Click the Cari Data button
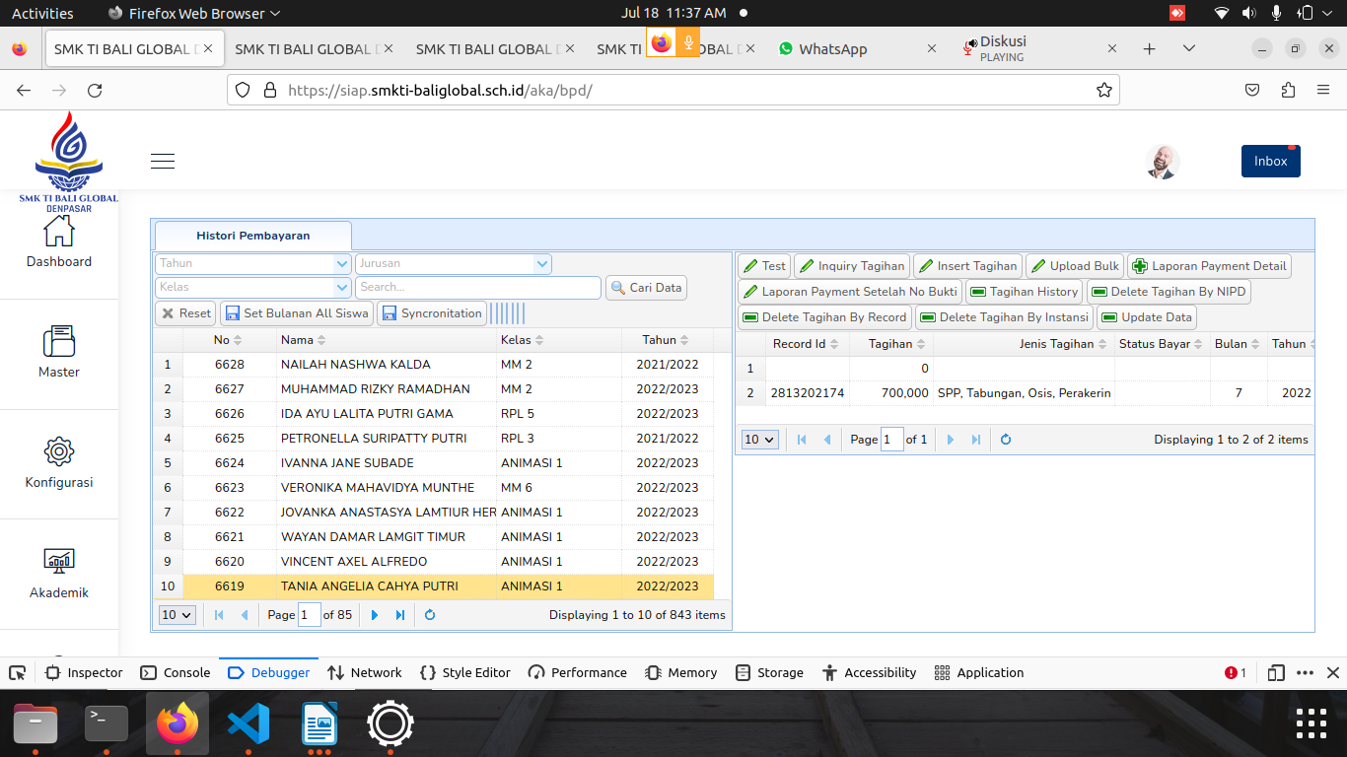This screenshot has height=757, width=1347. 646,288
